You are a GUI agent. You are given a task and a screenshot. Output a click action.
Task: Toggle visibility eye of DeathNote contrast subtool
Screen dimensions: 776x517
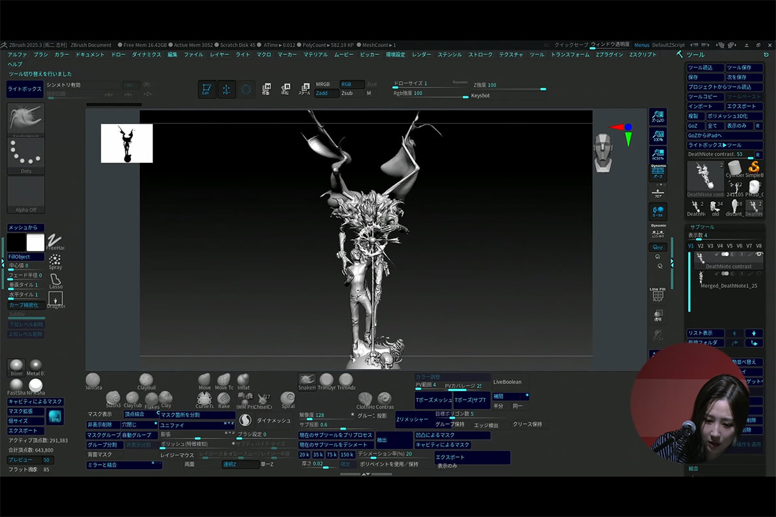coord(759,255)
